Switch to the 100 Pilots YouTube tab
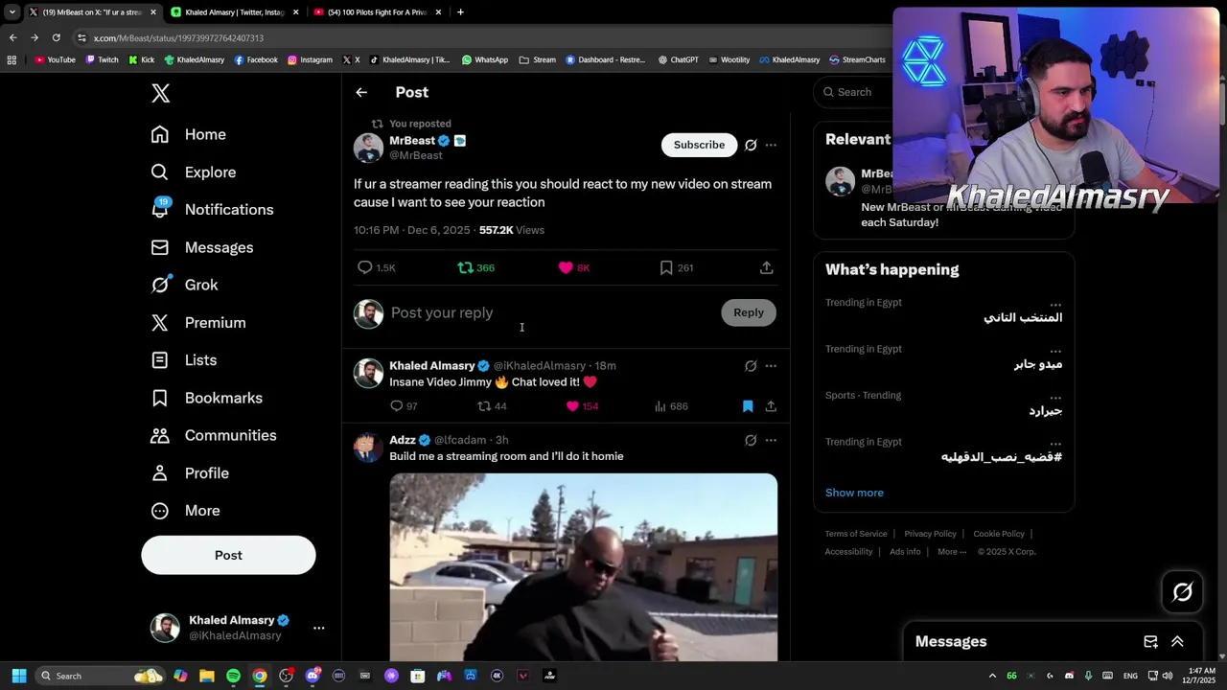This screenshot has height=690, width=1227. point(378,12)
